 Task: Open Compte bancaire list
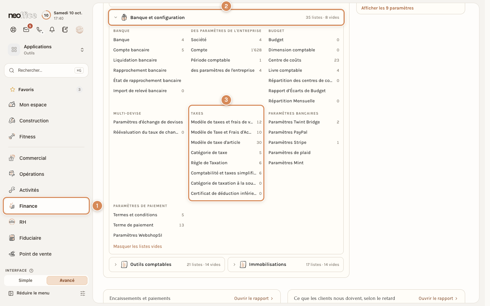[149, 50]
